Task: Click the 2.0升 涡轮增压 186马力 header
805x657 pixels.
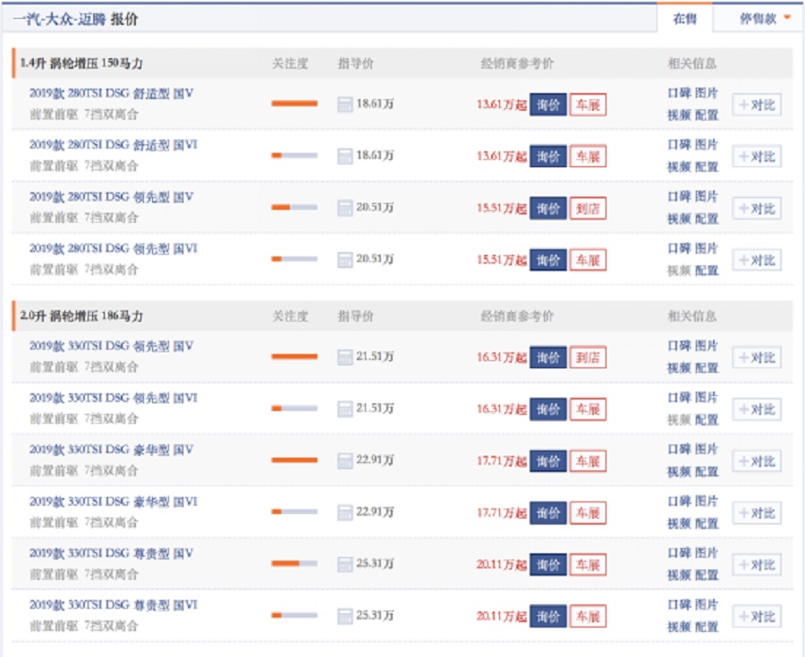Action: coord(81,316)
